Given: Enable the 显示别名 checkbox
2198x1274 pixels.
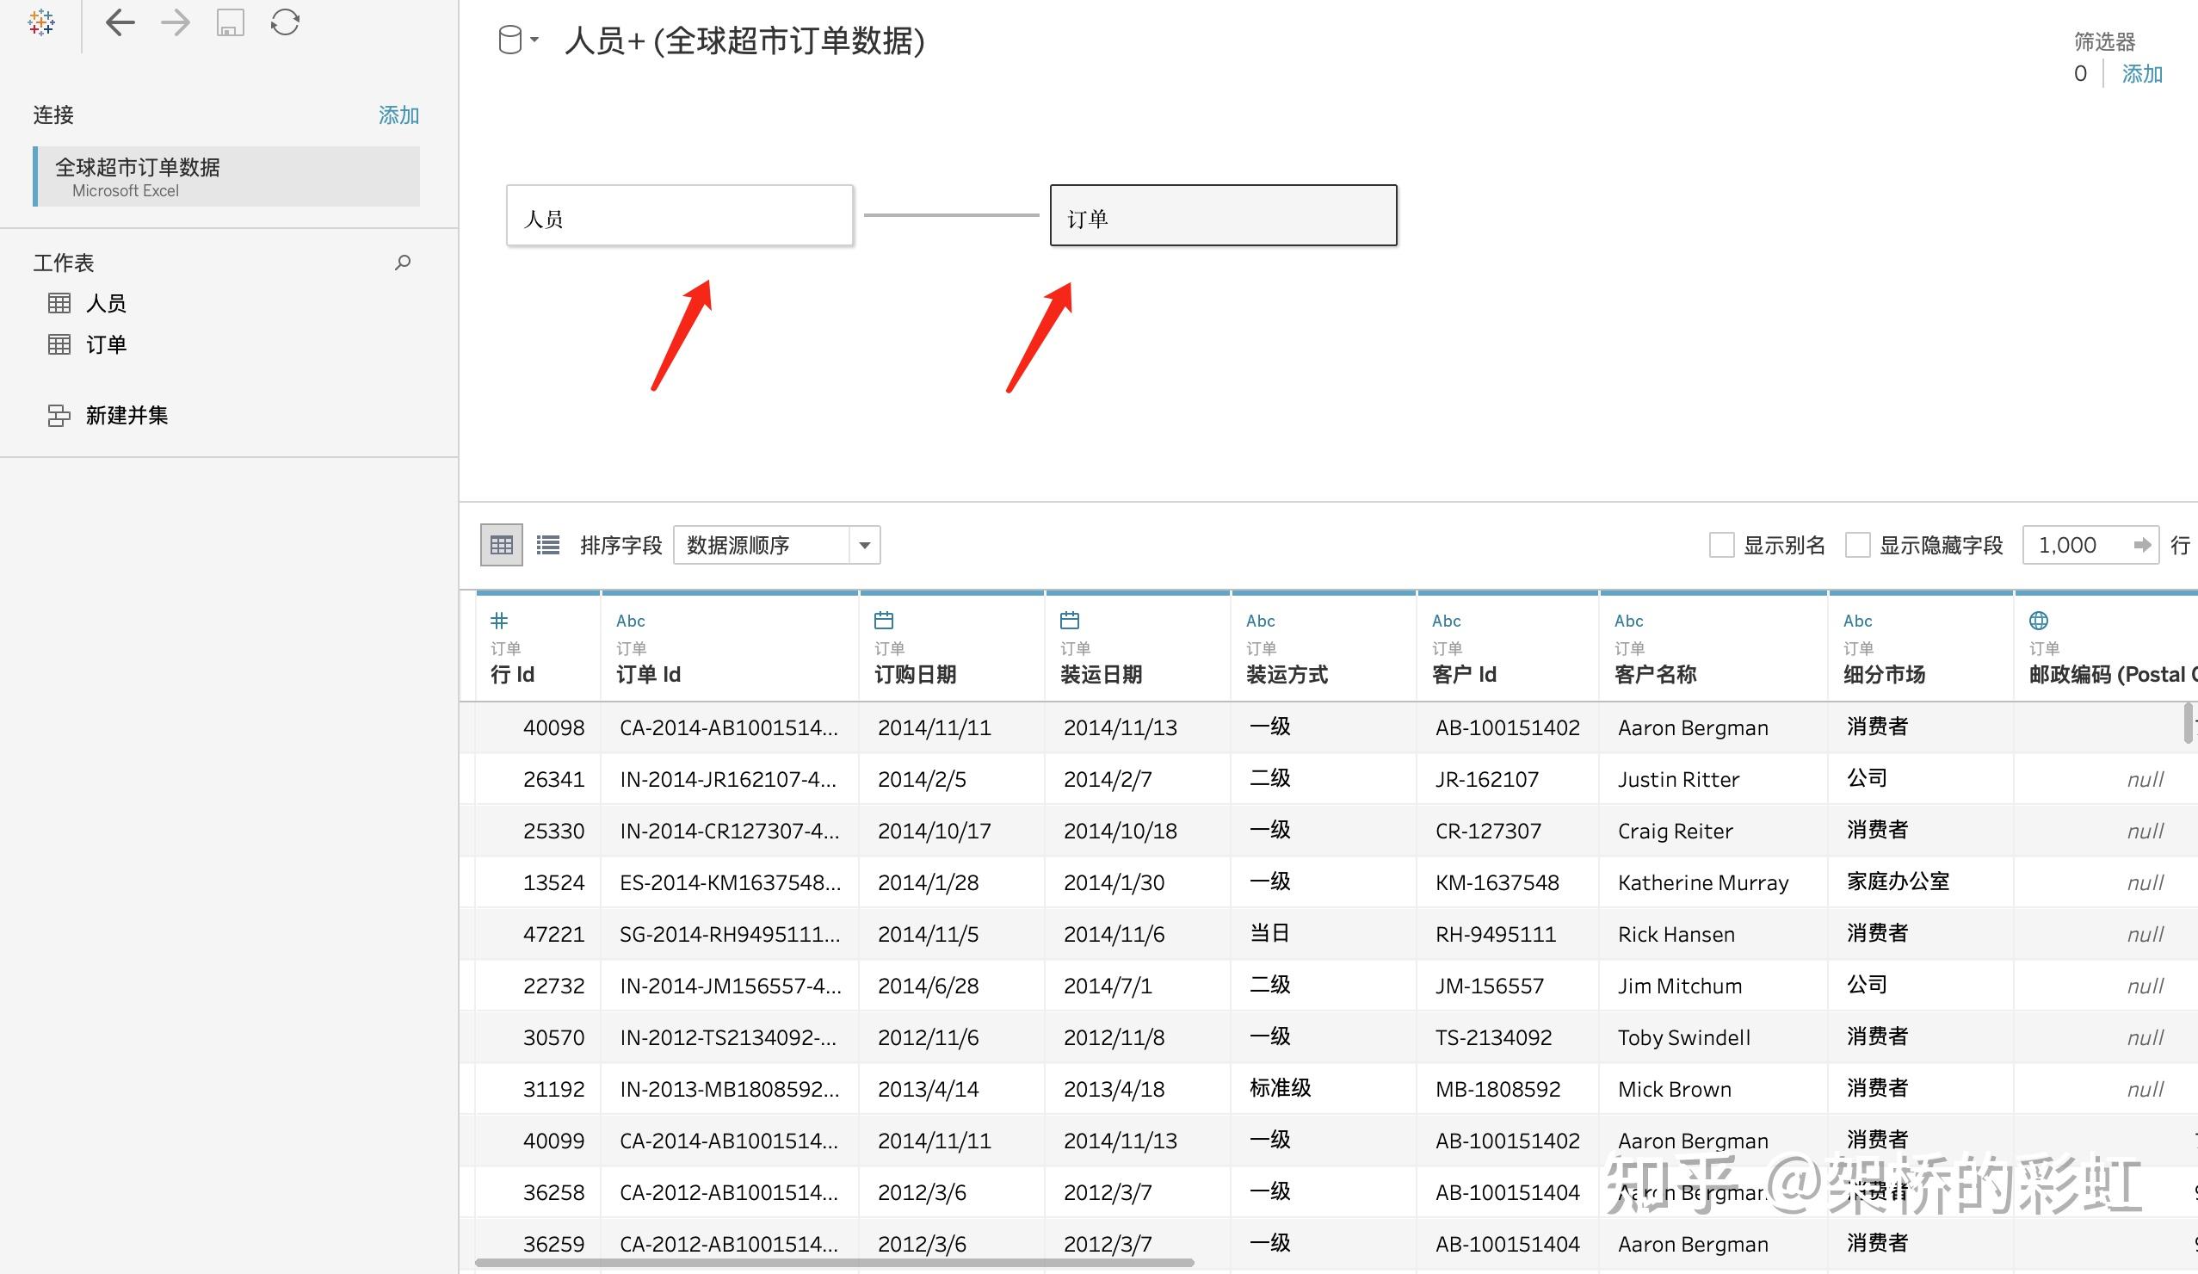Looking at the screenshot, I should pyautogui.click(x=1721, y=546).
